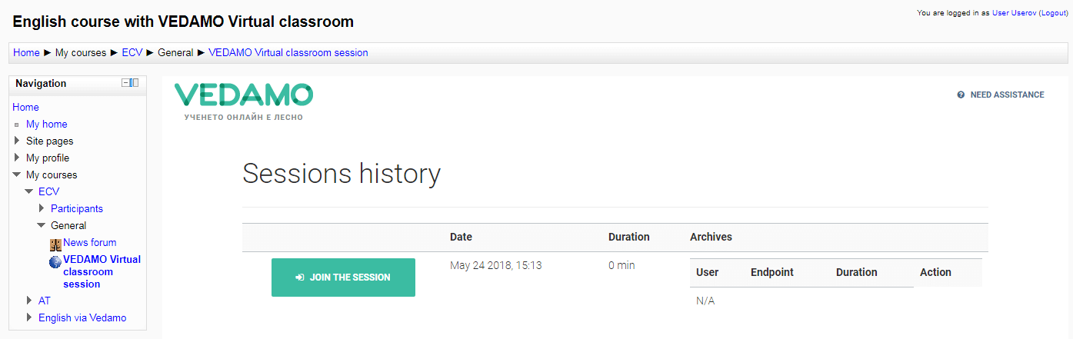The width and height of the screenshot is (1073, 339).
Task: Collapse the Navigation block with minus icon
Action: 125,83
